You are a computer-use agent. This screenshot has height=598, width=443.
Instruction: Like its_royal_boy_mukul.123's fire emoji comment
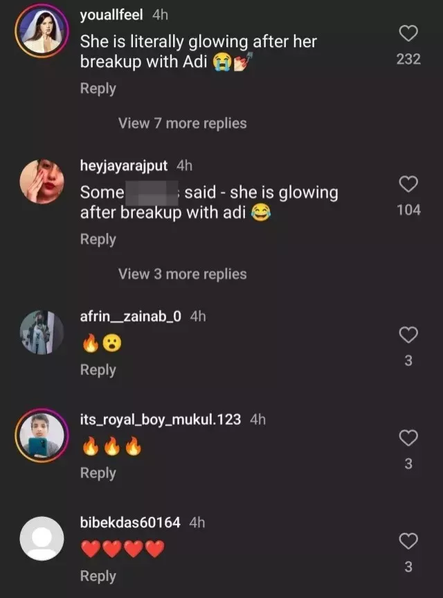(x=408, y=438)
